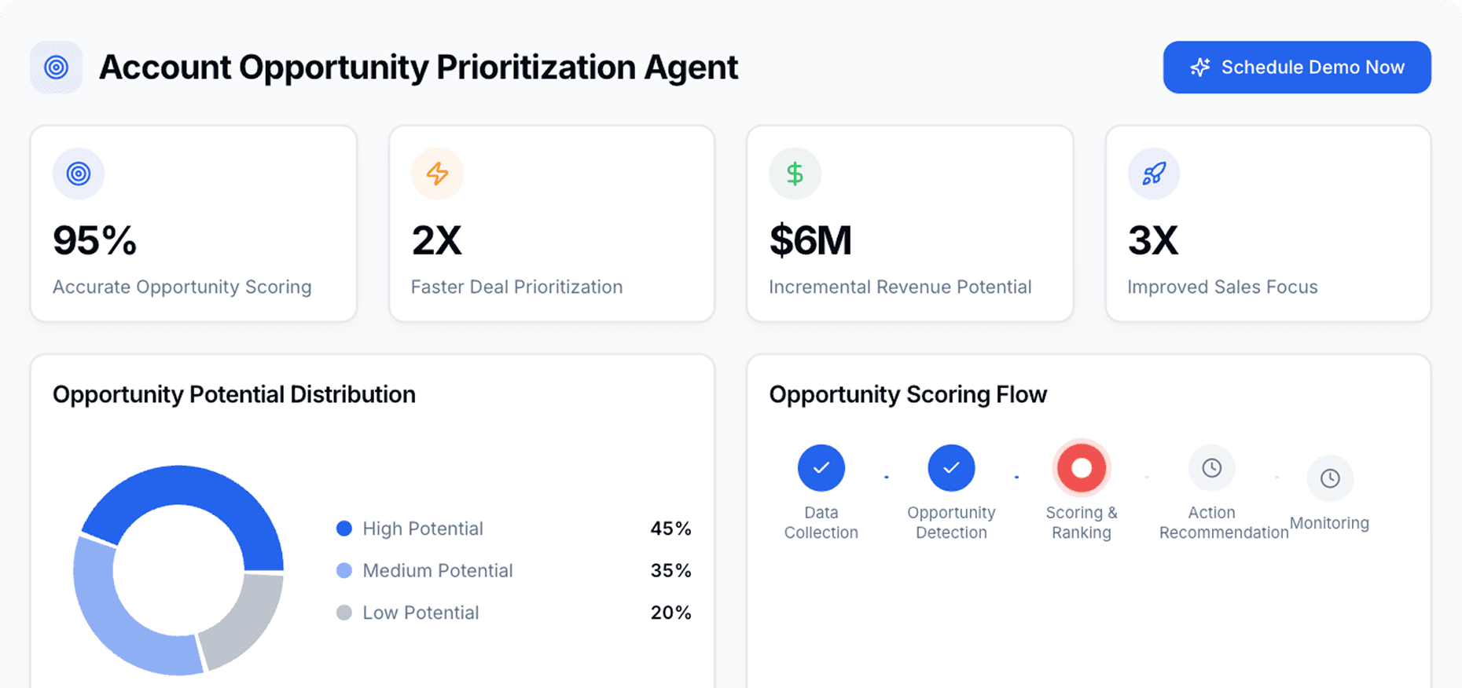The height and width of the screenshot is (688, 1462).
Task: Select the Opportunity Scoring Flow panel header
Action: [x=908, y=393]
